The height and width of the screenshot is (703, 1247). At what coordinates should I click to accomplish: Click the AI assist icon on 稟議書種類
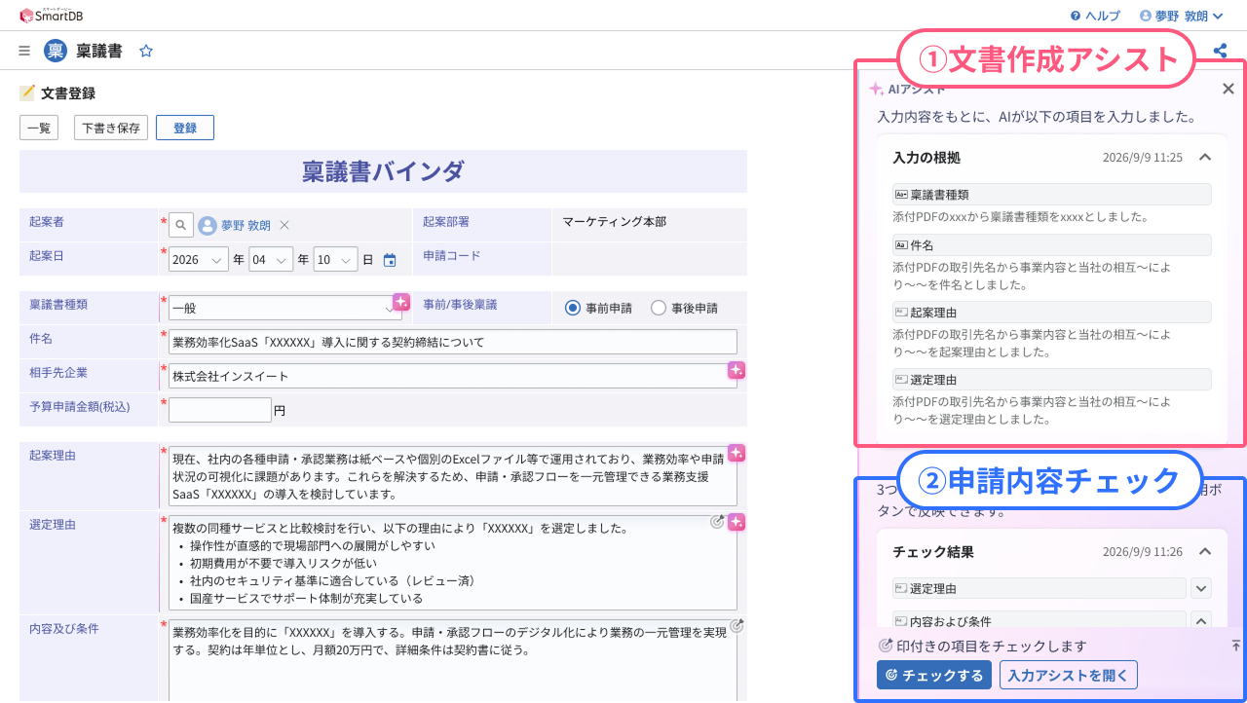click(401, 301)
